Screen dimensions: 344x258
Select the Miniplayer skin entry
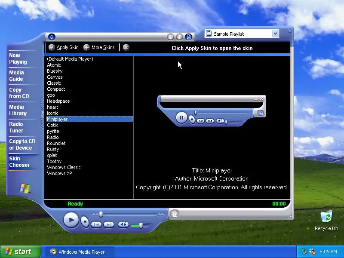coord(89,119)
